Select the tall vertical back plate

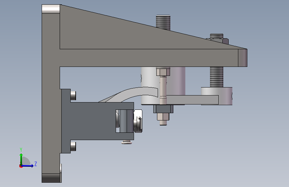[x=51, y=94]
